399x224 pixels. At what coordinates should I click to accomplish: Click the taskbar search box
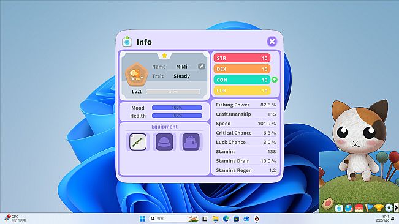pos(173,218)
